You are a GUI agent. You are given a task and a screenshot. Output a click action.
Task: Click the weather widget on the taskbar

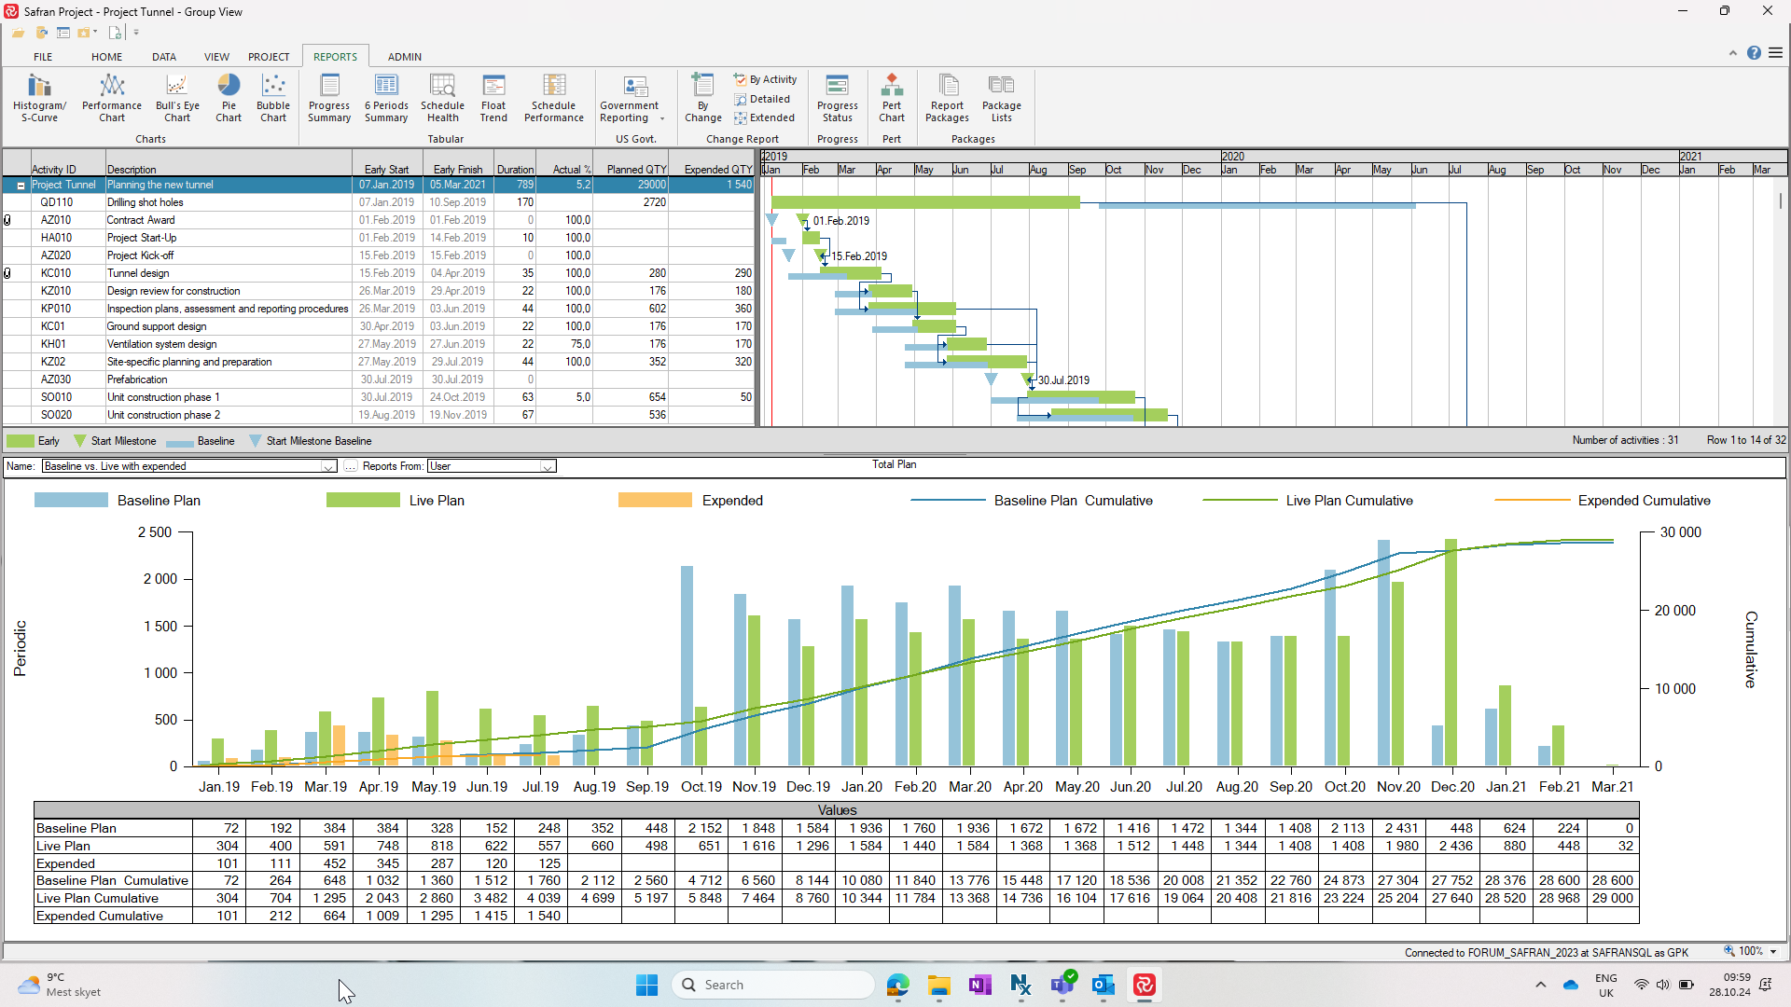[x=61, y=985]
